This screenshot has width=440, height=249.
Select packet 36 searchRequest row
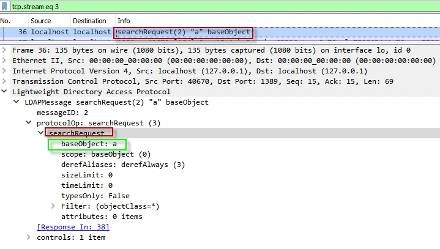[184, 32]
